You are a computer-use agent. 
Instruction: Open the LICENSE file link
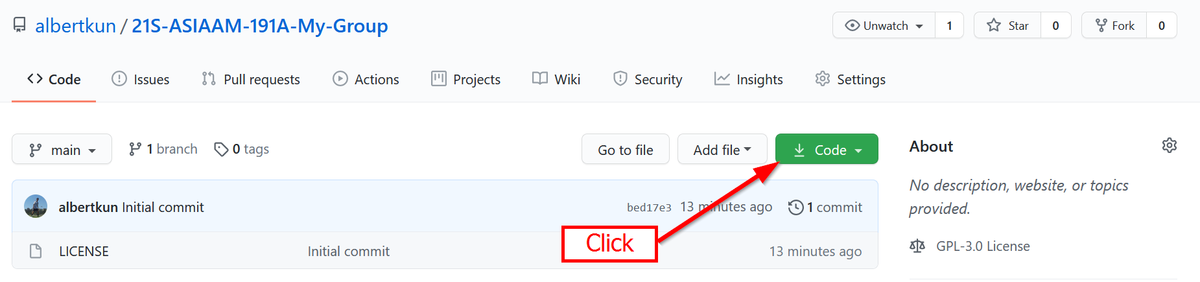point(84,251)
